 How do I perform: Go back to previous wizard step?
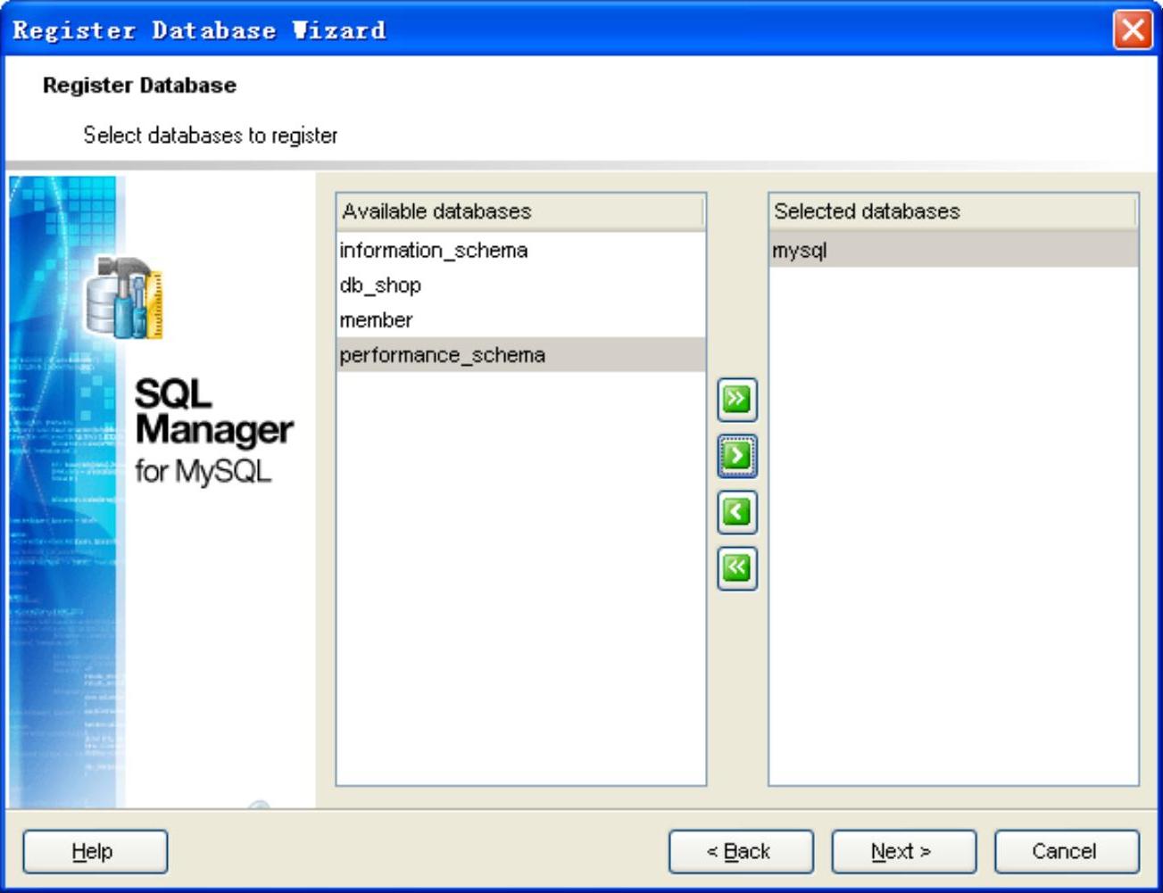pyautogui.click(x=741, y=851)
